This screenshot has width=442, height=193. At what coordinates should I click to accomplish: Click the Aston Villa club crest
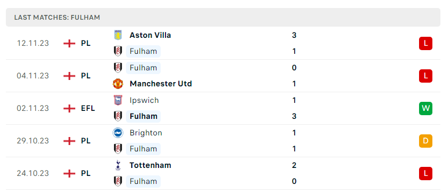[x=117, y=35]
